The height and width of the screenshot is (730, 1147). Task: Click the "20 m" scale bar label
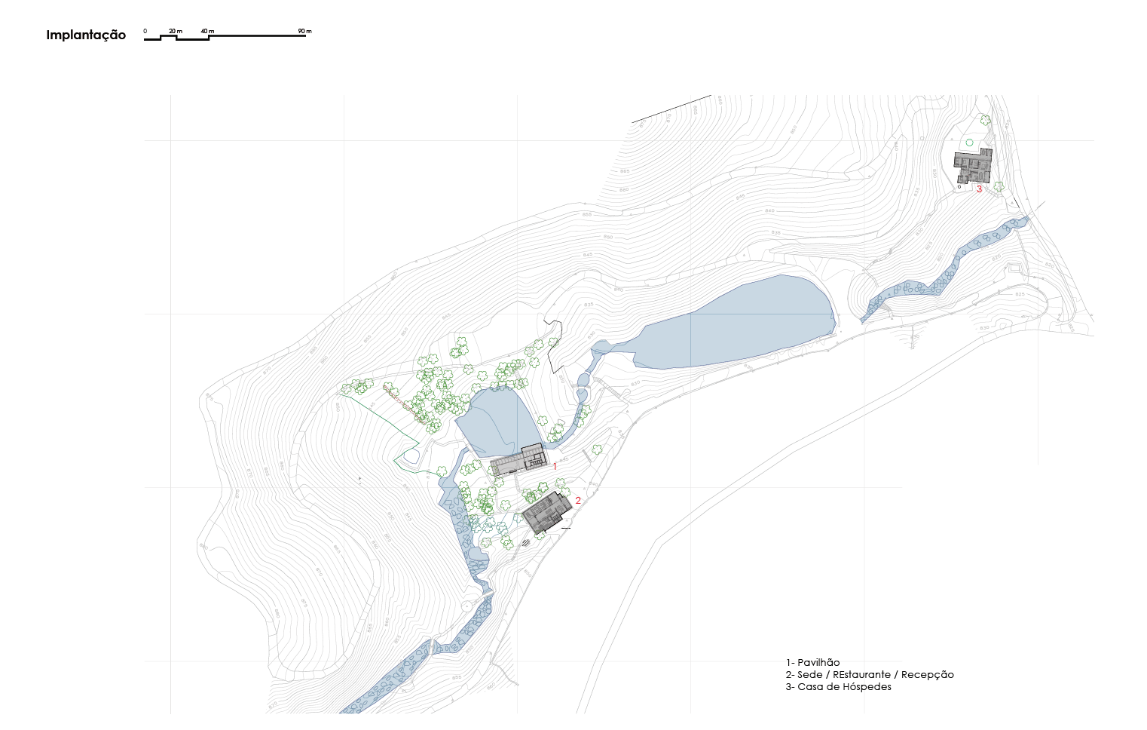pyautogui.click(x=176, y=32)
